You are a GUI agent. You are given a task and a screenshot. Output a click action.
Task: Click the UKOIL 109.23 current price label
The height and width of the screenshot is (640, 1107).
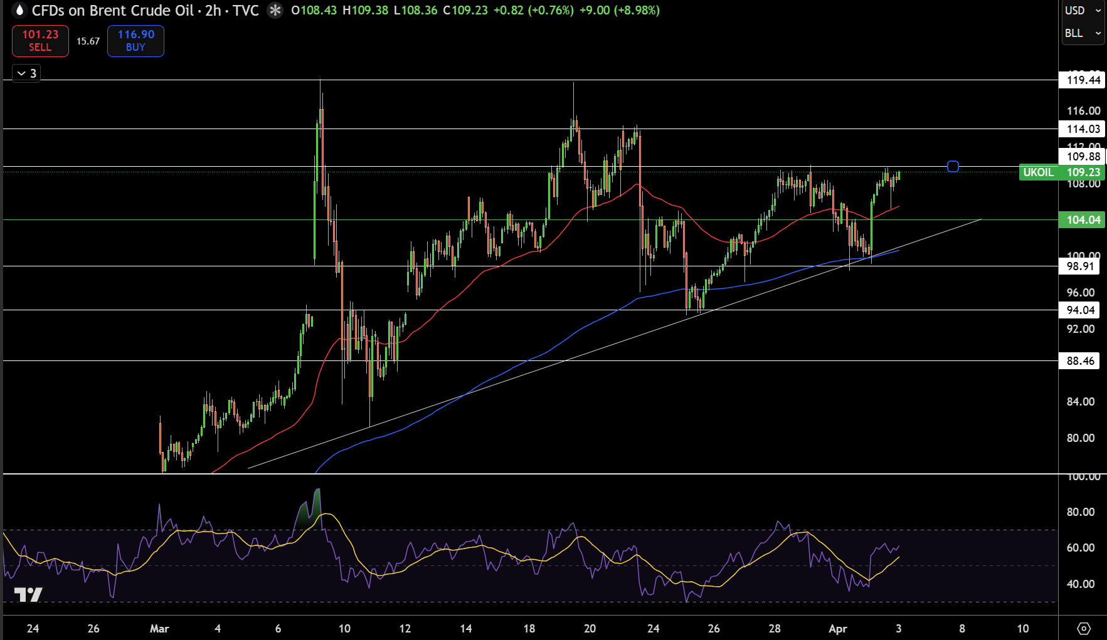[x=1061, y=172]
